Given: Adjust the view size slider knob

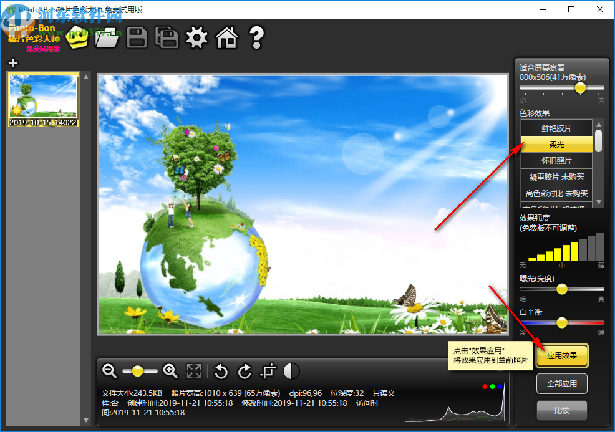Looking at the screenshot, I should (580, 87).
